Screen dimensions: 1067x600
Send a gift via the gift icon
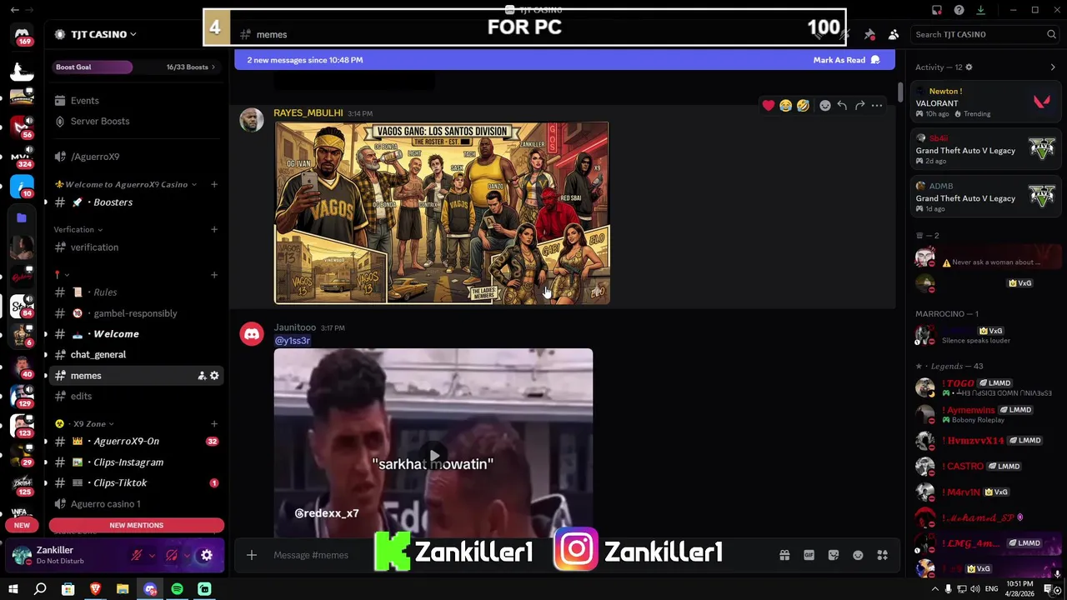[x=784, y=555]
